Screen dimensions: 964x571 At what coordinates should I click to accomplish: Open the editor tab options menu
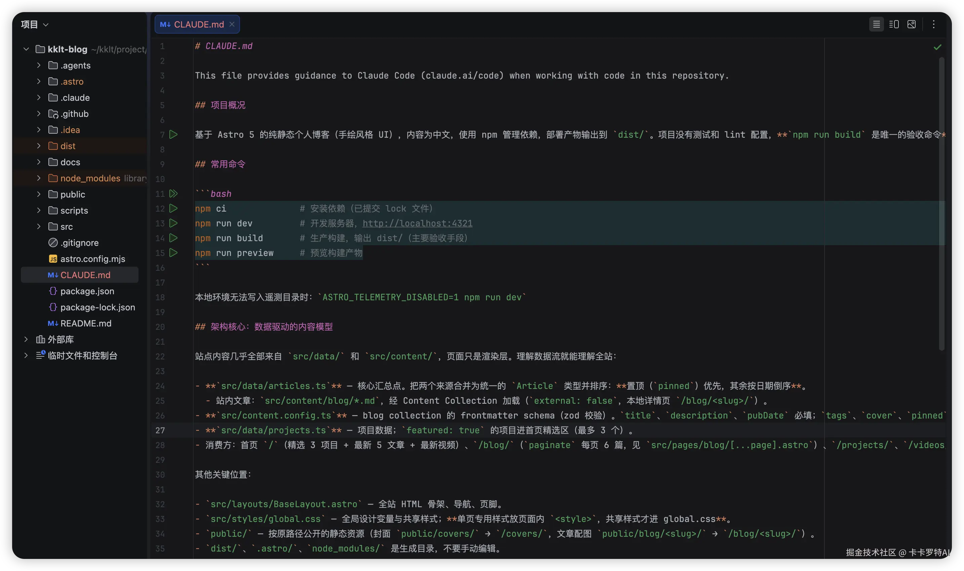pyautogui.click(x=933, y=24)
